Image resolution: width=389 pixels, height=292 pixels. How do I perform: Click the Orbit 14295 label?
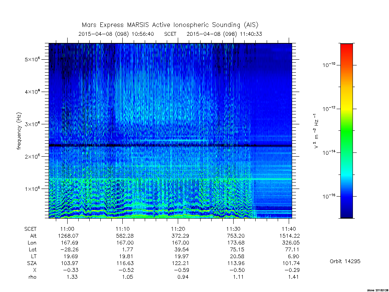coord(345,261)
